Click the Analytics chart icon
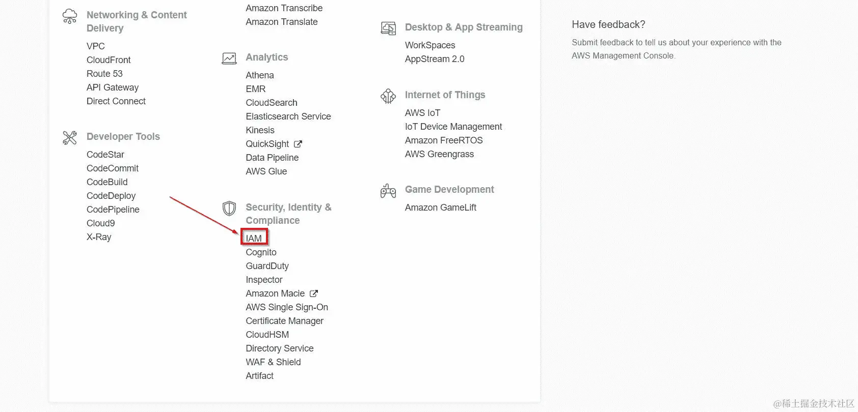The height and width of the screenshot is (412, 858). coord(229,58)
